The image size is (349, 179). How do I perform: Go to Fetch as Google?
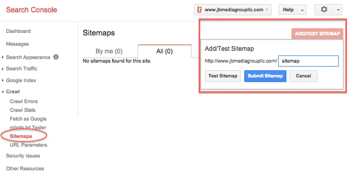pyautogui.click(x=28, y=119)
